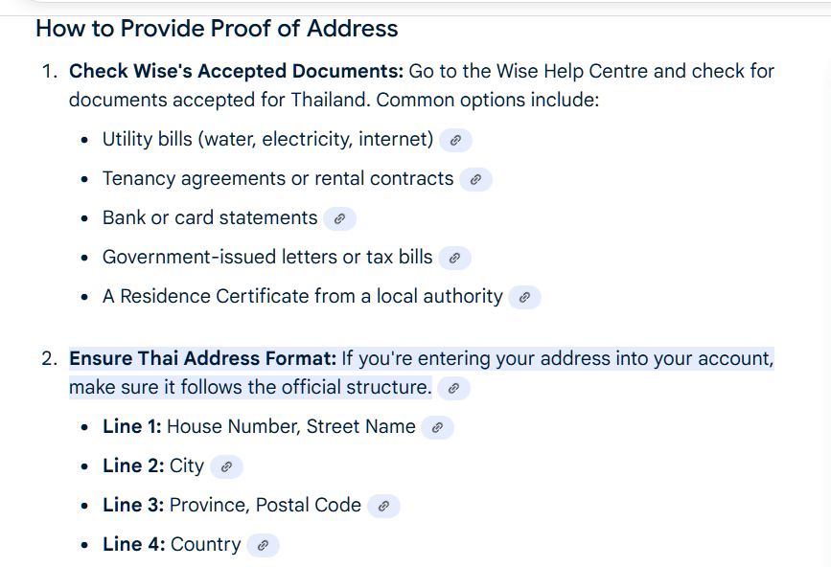
Task: Click link icon after Province, Postal Code
Action: pyautogui.click(x=383, y=506)
